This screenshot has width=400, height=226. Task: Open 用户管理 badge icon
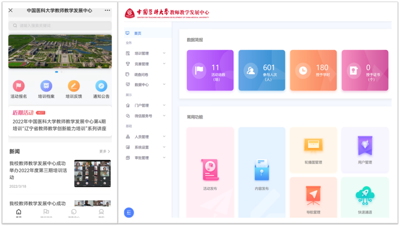coord(365,146)
